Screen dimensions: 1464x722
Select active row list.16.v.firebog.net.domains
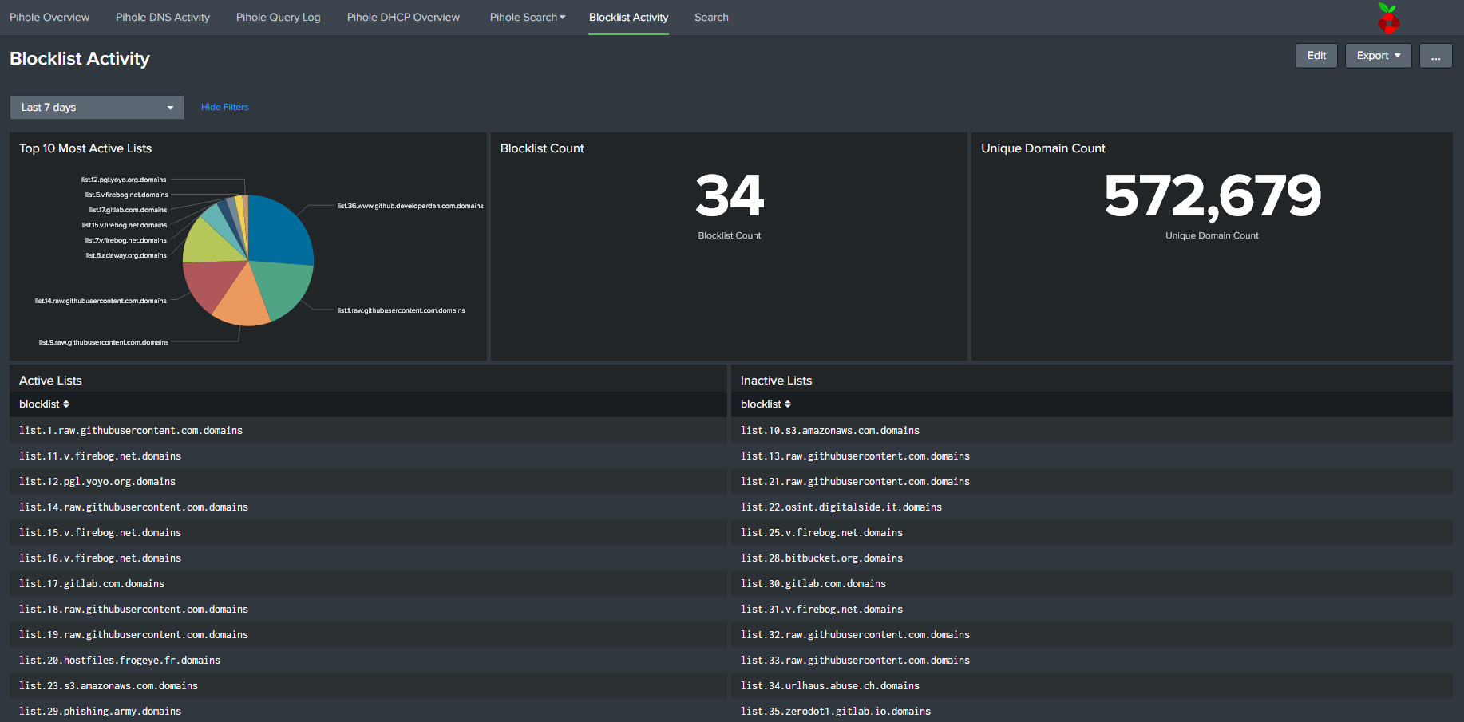(x=368, y=558)
